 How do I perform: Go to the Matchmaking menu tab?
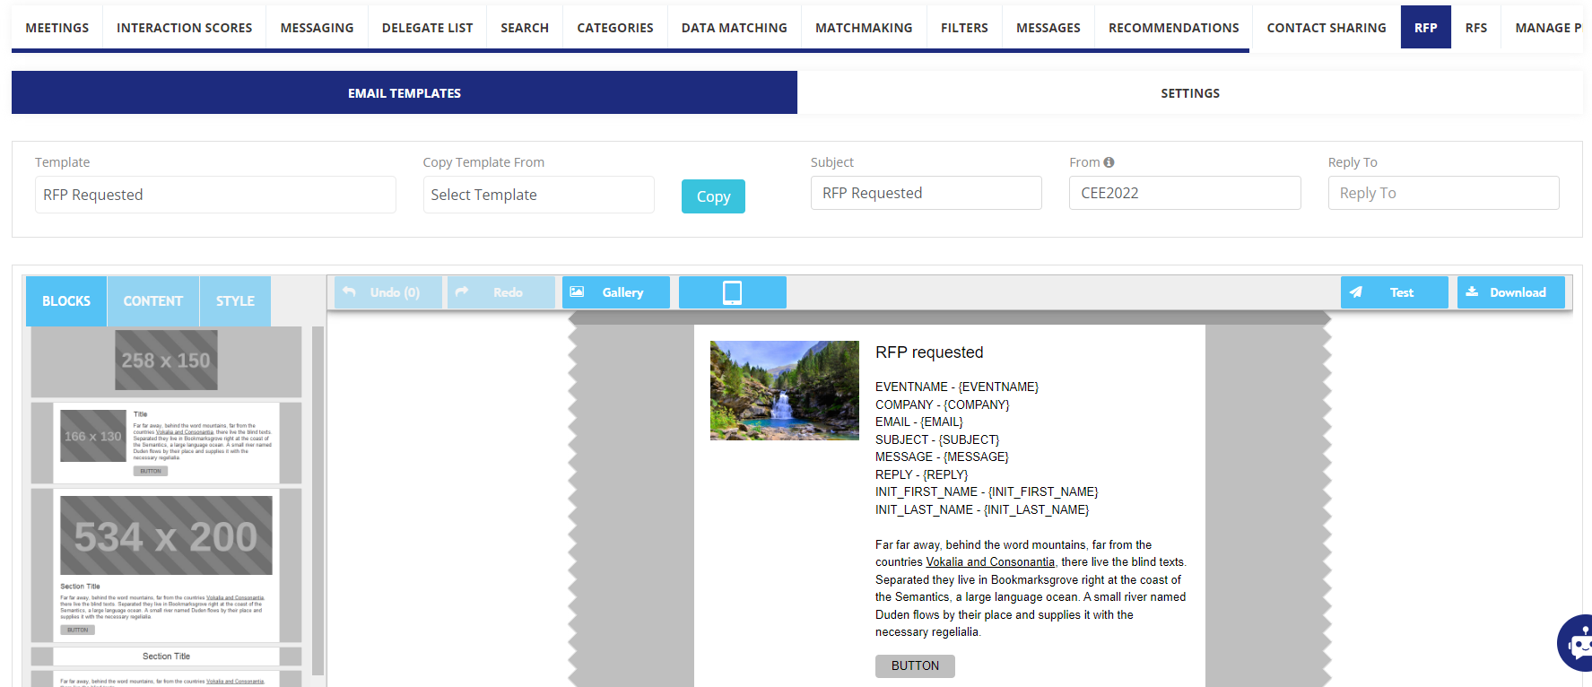863,28
